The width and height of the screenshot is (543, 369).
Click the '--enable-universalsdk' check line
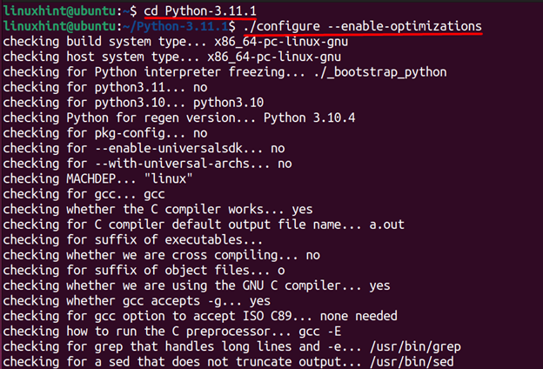pos(144,148)
